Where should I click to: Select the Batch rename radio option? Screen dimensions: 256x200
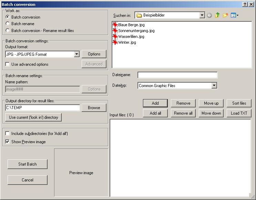tap(8, 24)
